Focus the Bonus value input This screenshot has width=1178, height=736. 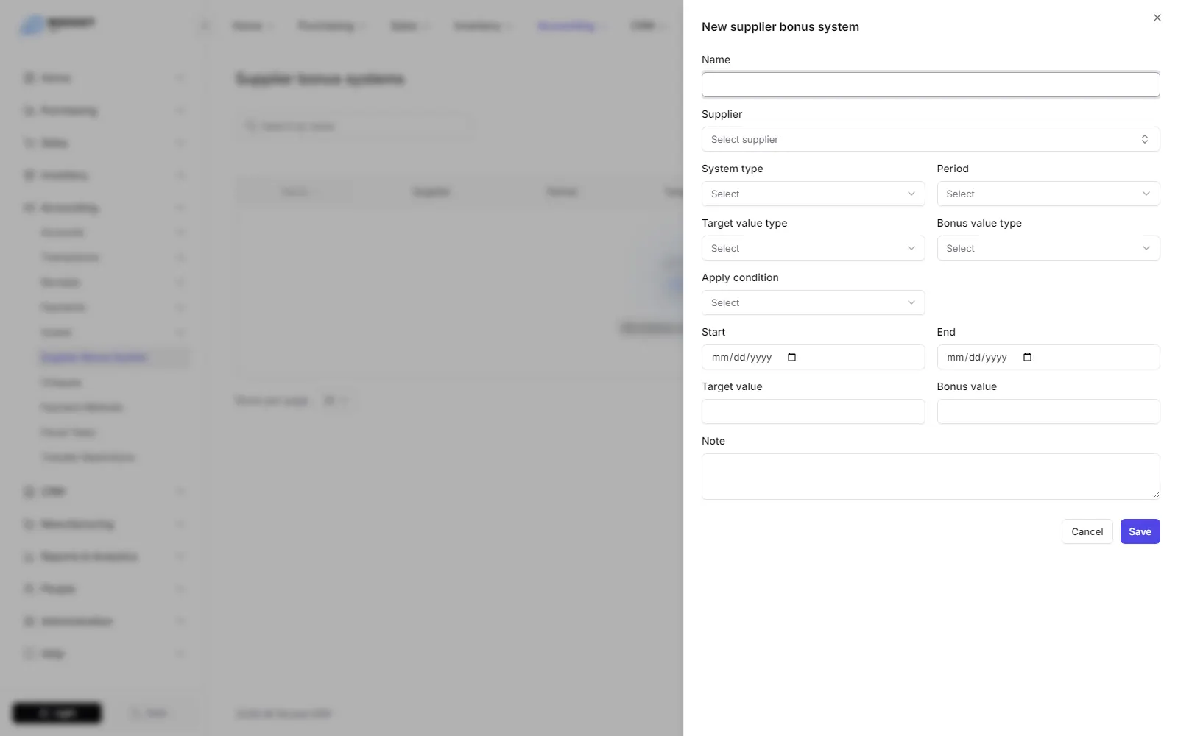coord(1048,411)
